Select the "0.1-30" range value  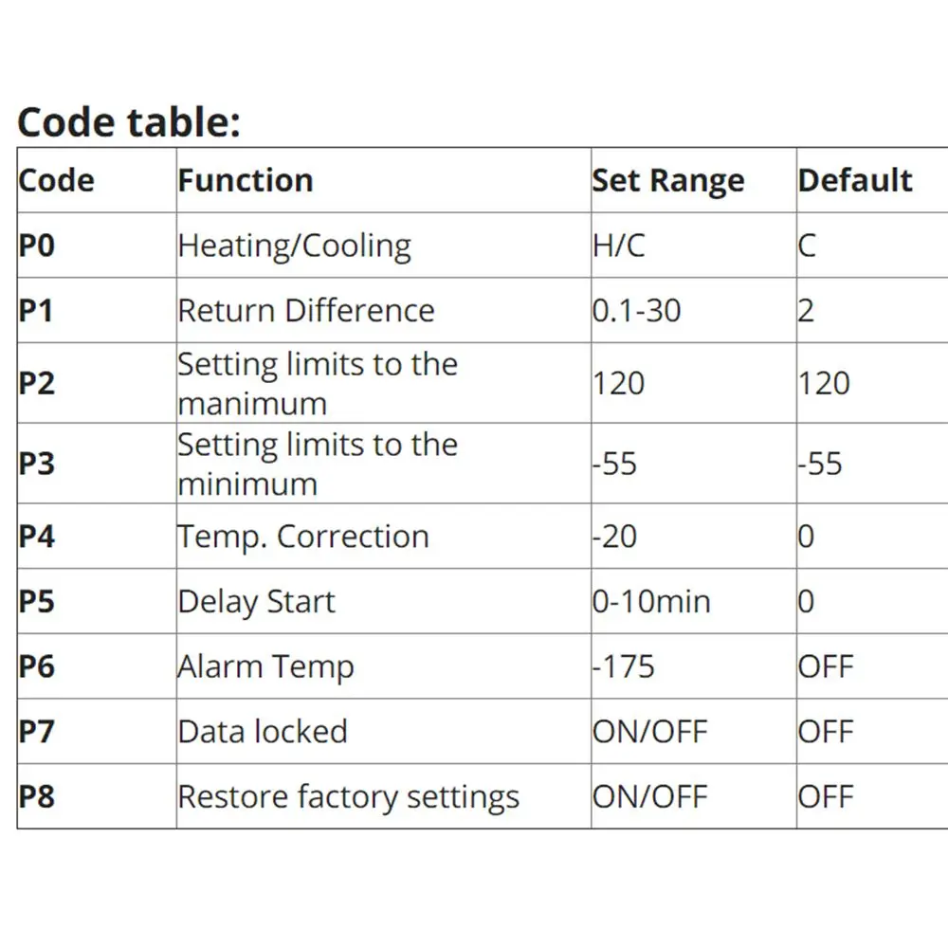tap(636, 310)
